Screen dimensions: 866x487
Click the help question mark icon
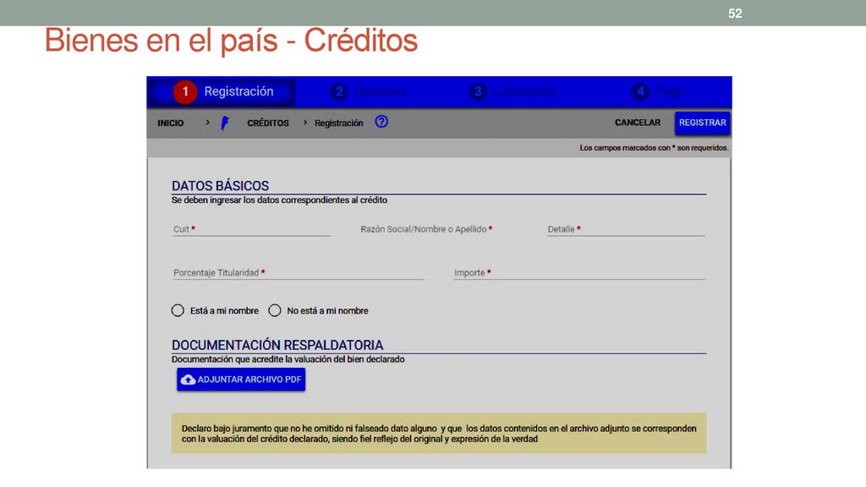[381, 122]
